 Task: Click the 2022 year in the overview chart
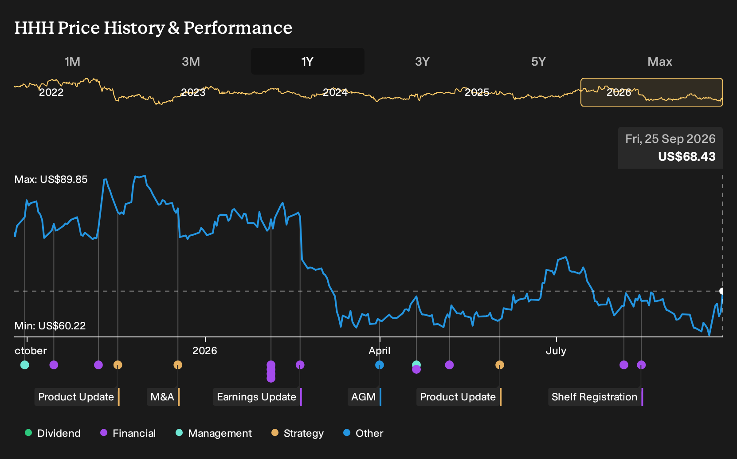[51, 92]
